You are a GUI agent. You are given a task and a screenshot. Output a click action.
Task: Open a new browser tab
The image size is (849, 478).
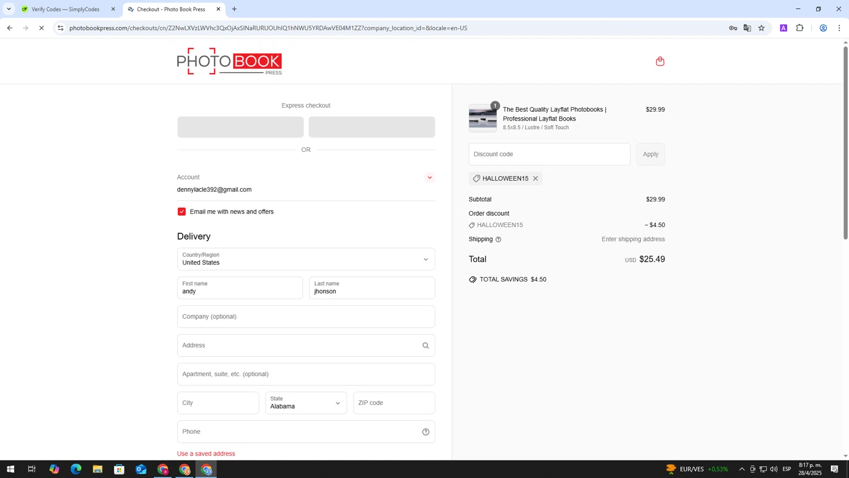234,9
